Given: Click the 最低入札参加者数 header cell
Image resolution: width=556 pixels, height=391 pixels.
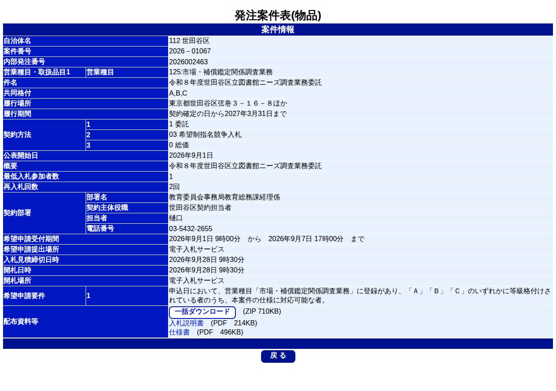Looking at the screenshot, I should 86,176.
